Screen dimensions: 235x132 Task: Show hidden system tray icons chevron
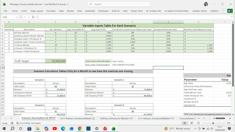point(195,129)
